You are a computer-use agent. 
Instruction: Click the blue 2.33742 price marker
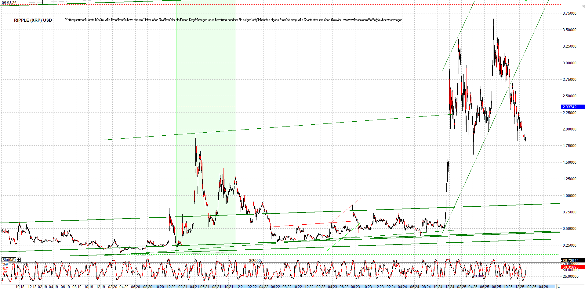(573, 107)
